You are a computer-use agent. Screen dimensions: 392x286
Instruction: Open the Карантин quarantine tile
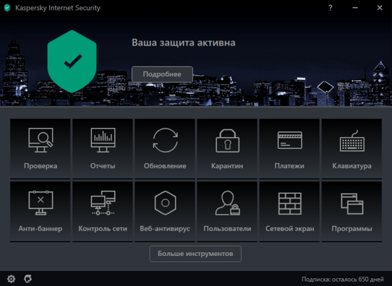click(x=227, y=148)
